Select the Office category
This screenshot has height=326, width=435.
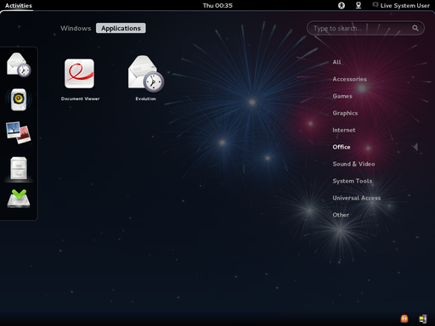[342, 147]
